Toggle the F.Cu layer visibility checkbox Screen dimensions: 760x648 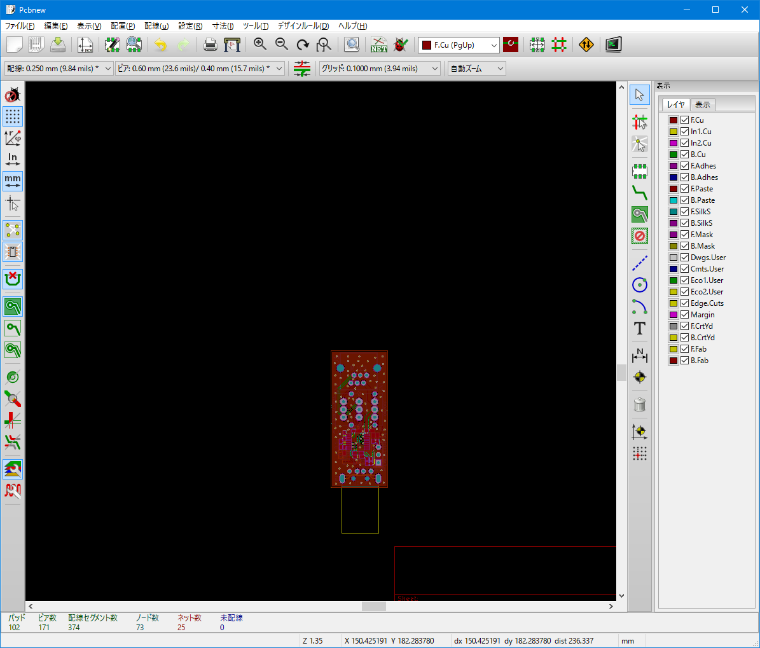click(x=684, y=120)
